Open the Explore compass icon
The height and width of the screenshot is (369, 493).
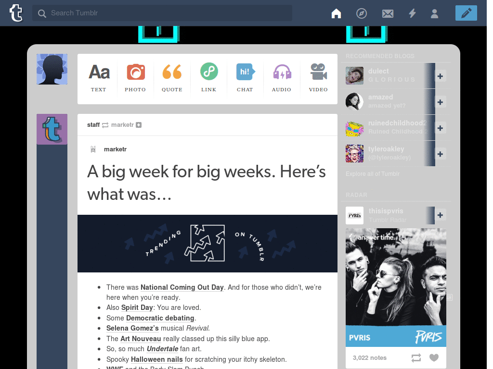362,13
